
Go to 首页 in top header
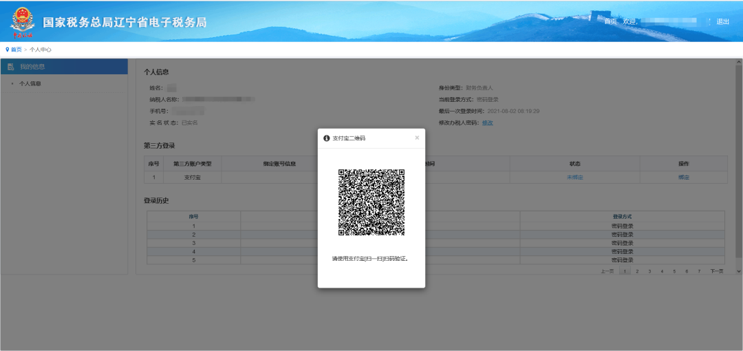pyautogui.click(x=611, y=21)
